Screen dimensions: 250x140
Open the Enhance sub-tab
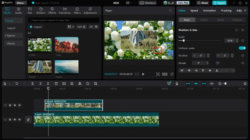pos(237,20)
